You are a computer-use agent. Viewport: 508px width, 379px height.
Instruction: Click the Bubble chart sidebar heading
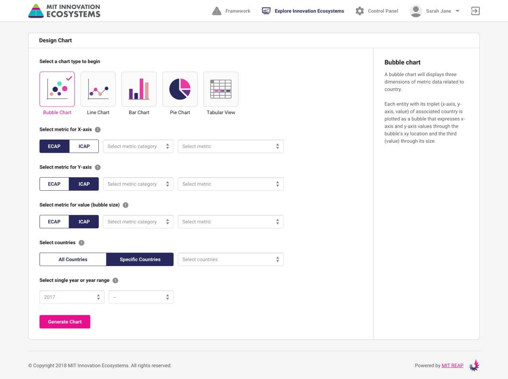pyautogui.click(x=402, y=62)
